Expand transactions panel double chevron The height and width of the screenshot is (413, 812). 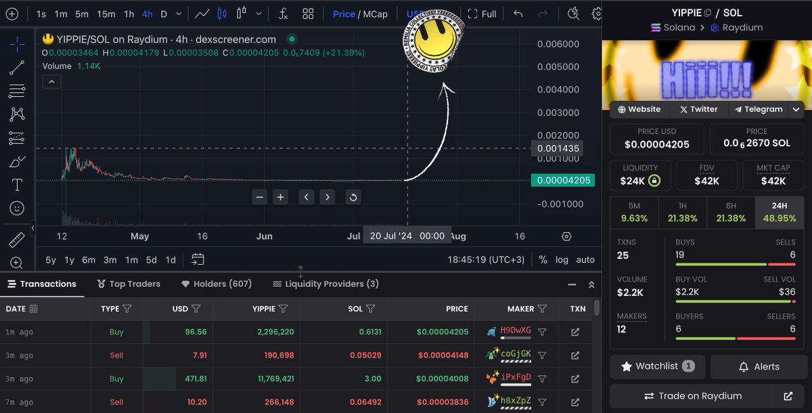coord(591,284)
